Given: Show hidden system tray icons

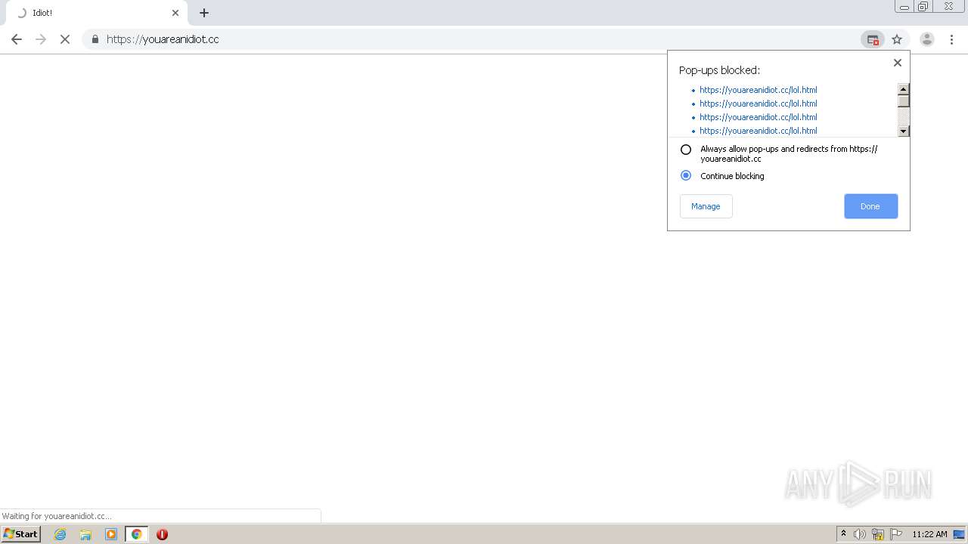Looking at the screenshot, I should (843, 534).
